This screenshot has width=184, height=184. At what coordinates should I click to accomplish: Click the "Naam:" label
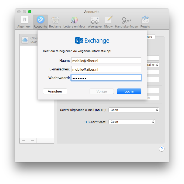point(64,60)
